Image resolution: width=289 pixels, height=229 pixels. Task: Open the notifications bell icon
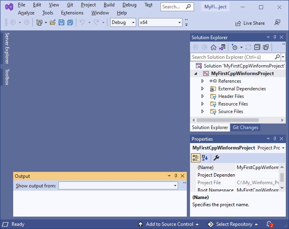[270, 224]
